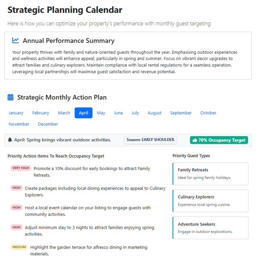Select the September tab
This screenshot has width=256, height=260.
pos(181,113)
